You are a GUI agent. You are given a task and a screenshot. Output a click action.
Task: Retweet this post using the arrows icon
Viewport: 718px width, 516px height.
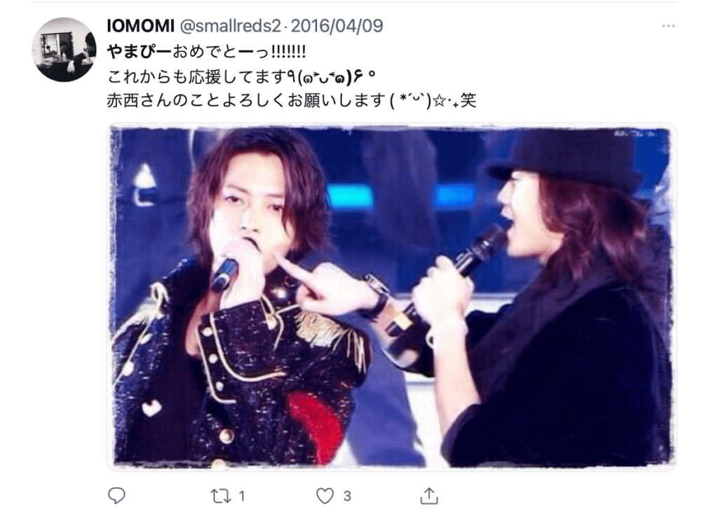coord(220,496)
